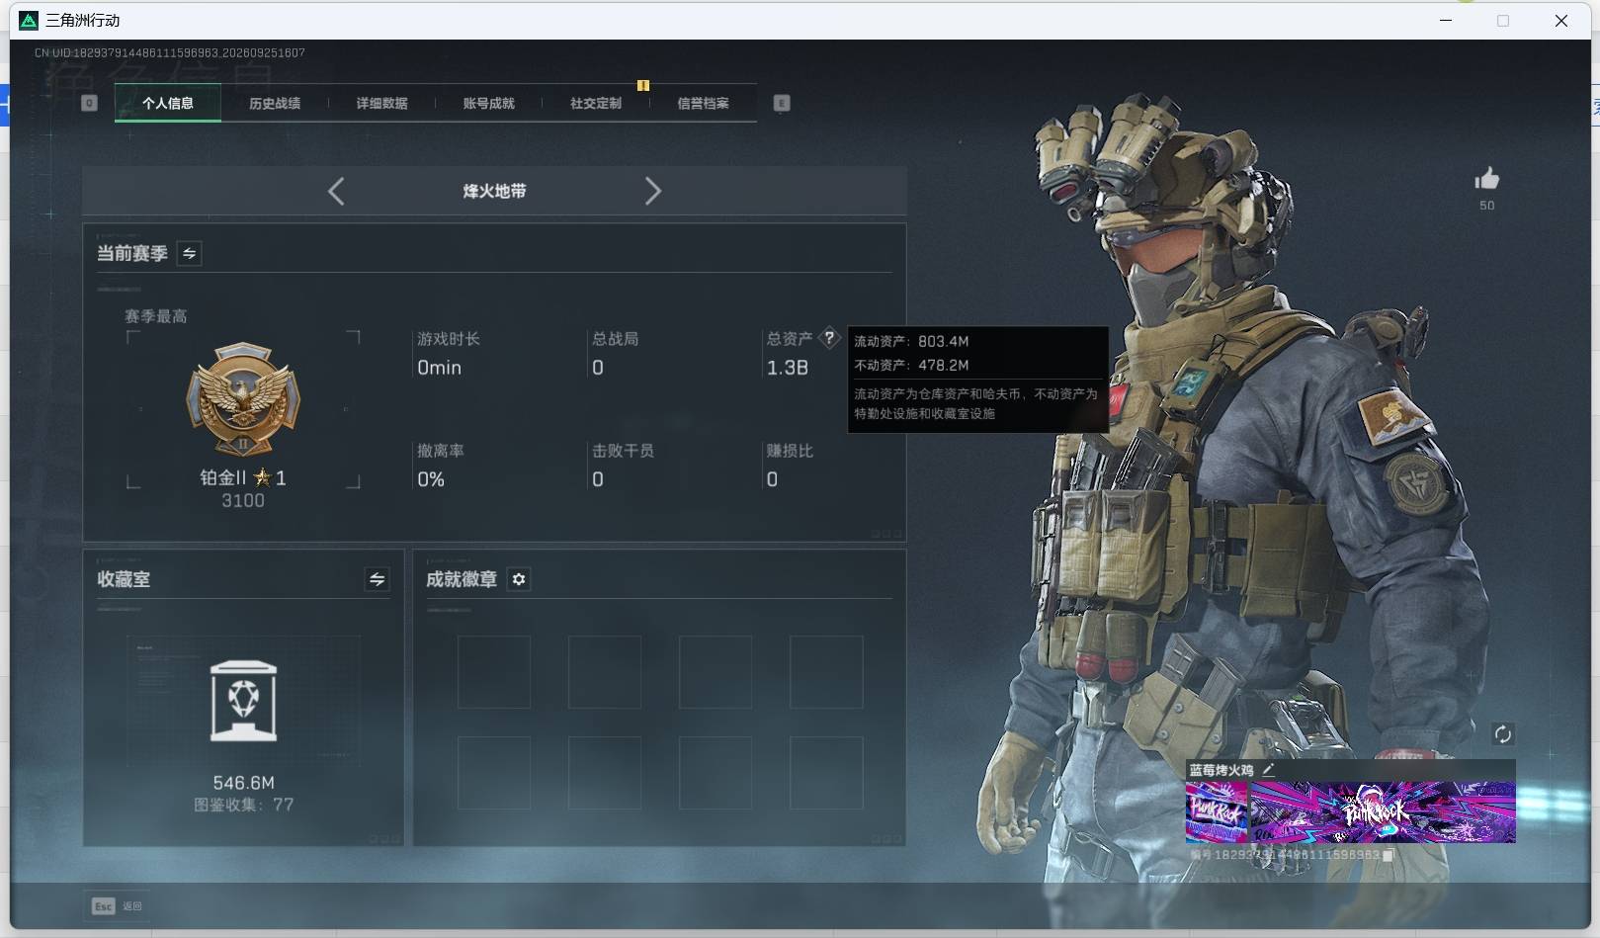Click the yellow notification marker above 社交定制
This screenshot has height=938, width=1600.
(x=643, y=86)
